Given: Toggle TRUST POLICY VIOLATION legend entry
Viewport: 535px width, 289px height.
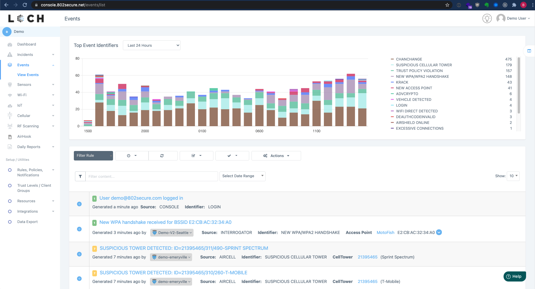Looking at the screenshot, I should pos(419,71).
